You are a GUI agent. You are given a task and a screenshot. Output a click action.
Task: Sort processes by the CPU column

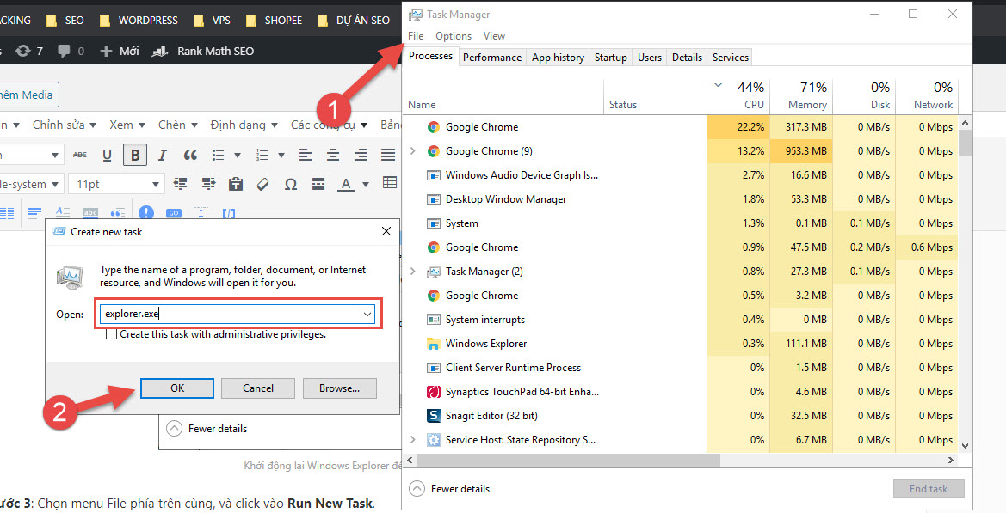coord(738,95)
